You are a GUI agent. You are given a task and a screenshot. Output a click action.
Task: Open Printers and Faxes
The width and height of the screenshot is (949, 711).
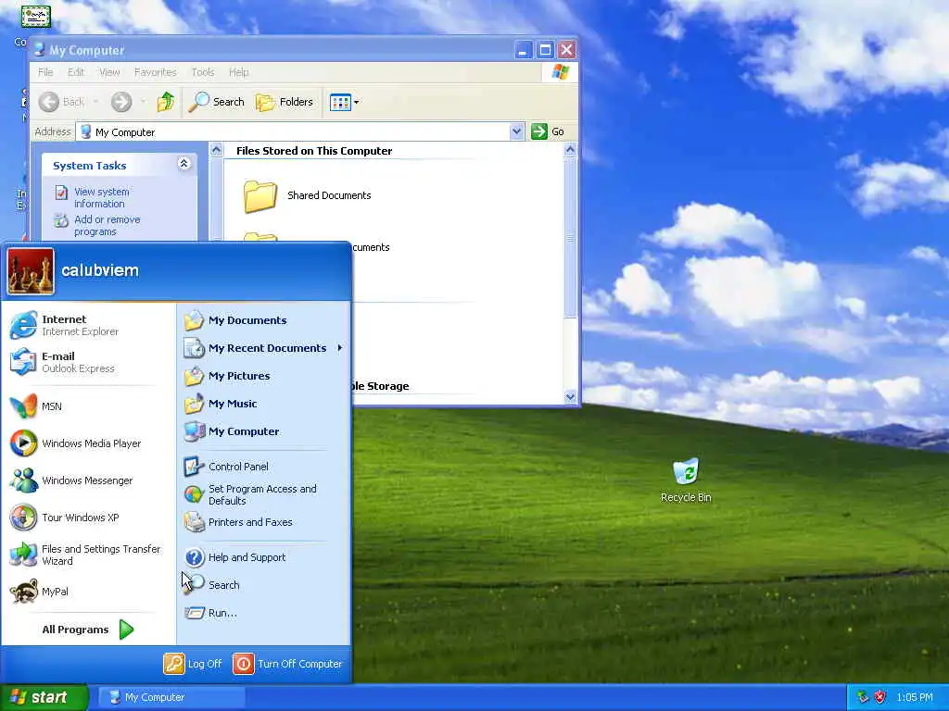click(238, 522)
